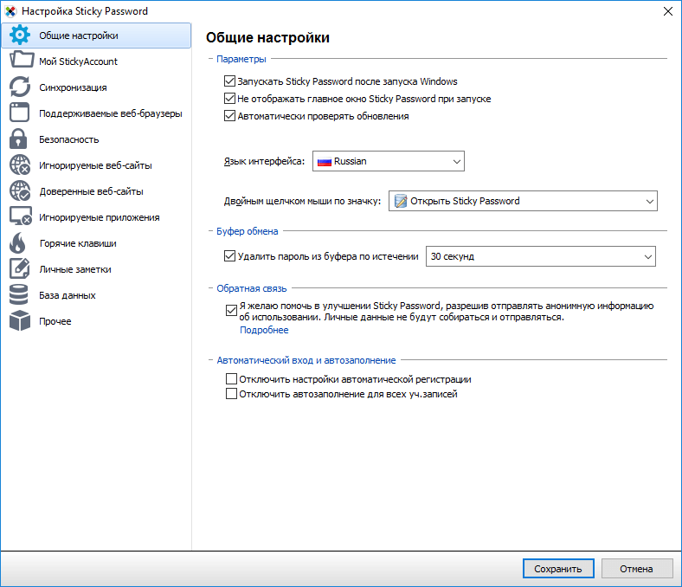This screenshot has width=682, height=587.
Task: Click the browser window icon in sidebar
Action: 20,113
